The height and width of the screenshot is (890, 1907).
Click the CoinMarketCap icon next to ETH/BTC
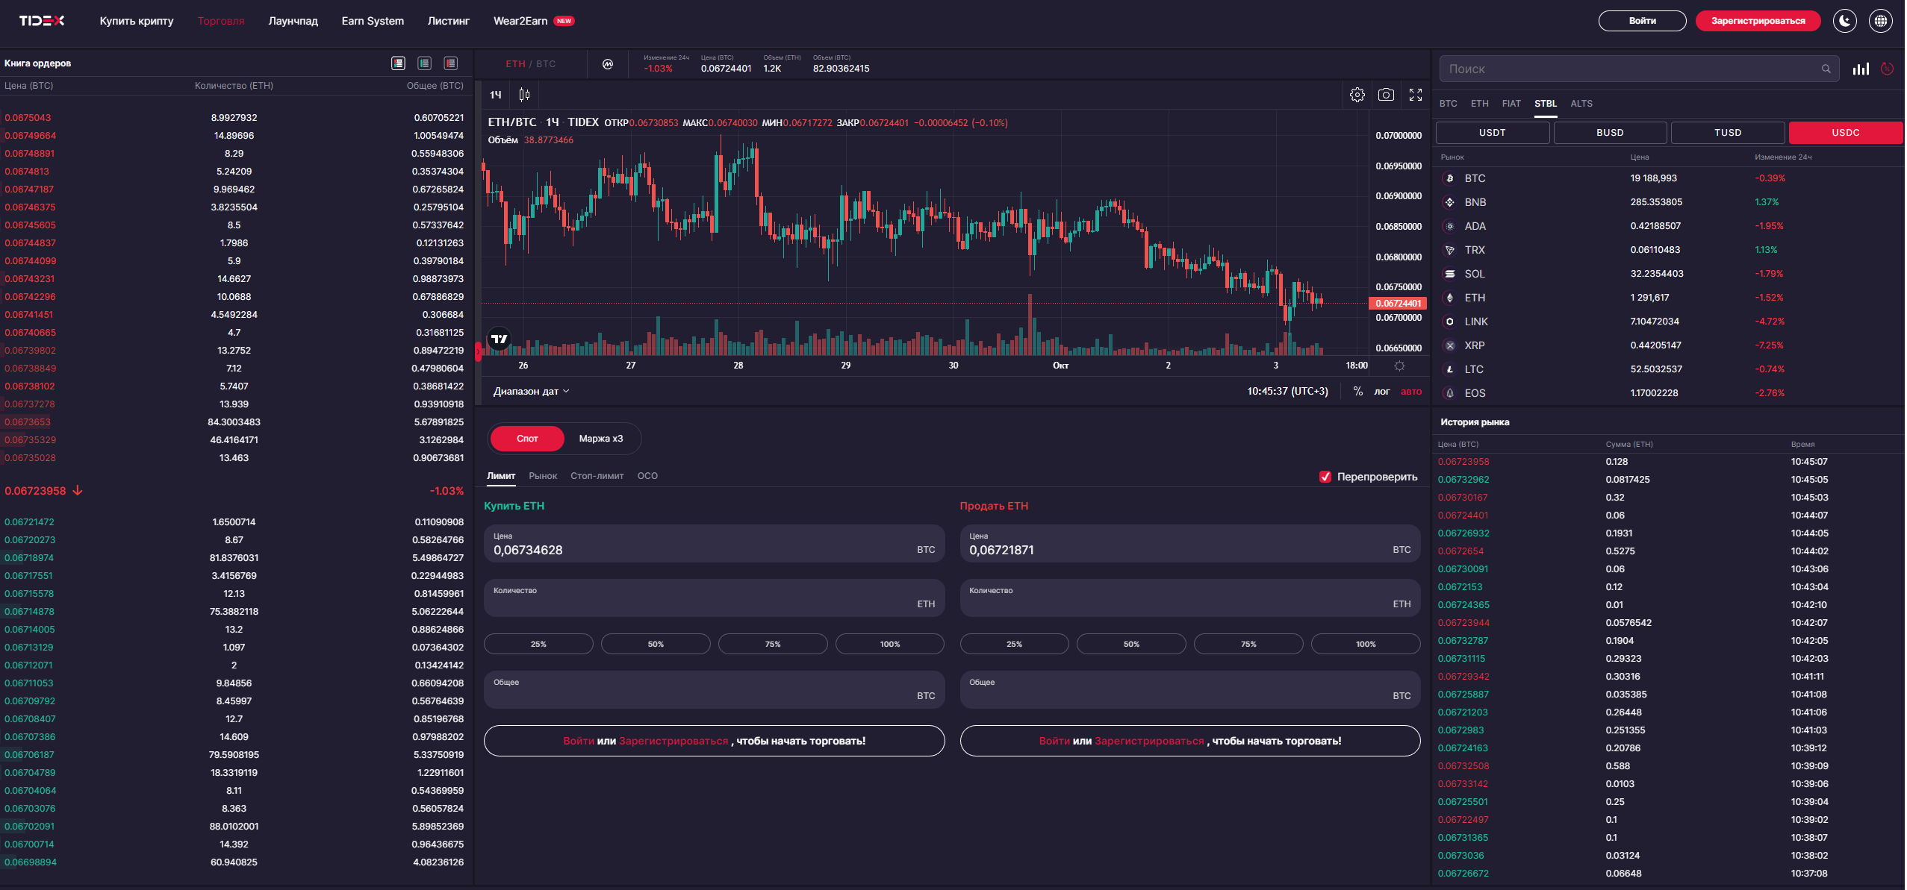(607, 63)
